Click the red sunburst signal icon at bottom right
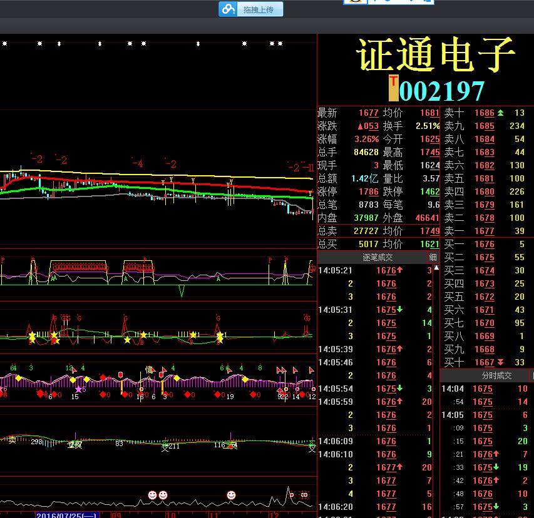 [305, 495]
